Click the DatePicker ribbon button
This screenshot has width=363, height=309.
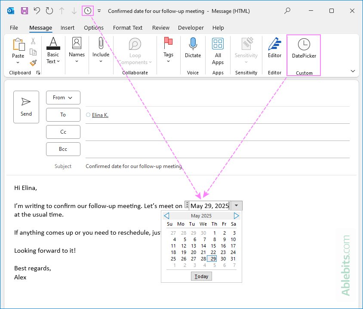point(304,48)
